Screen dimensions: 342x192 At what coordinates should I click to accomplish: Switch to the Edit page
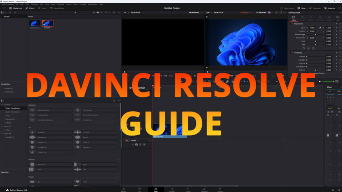pos(156,190)
